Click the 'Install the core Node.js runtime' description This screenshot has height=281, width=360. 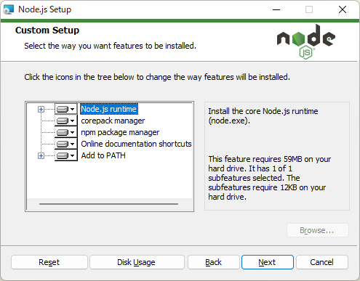(x=263, y=115)
